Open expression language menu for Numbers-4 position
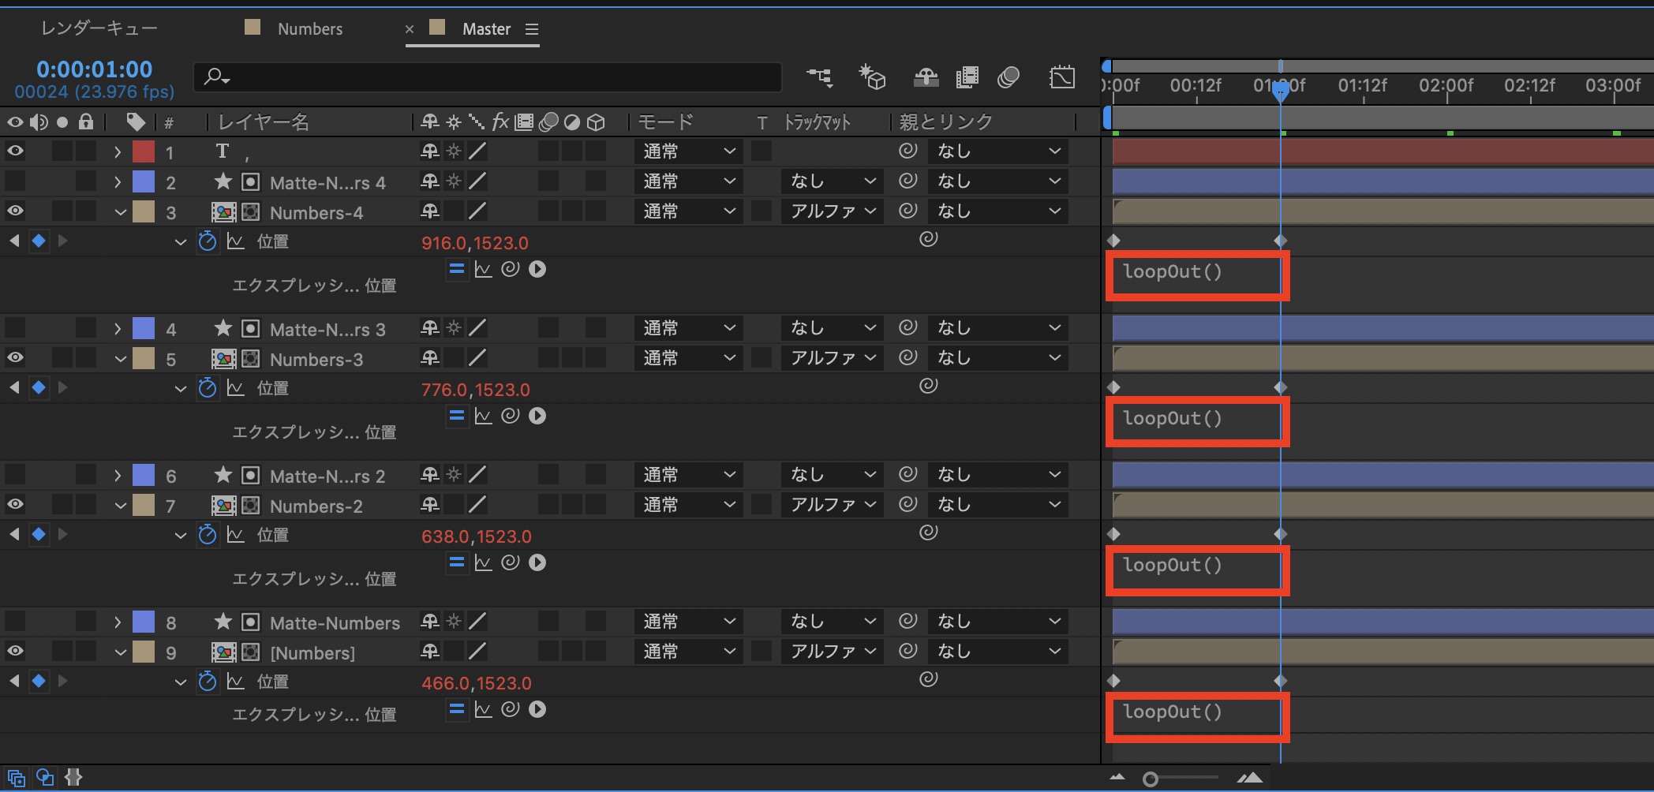 [x=537, y=269]
